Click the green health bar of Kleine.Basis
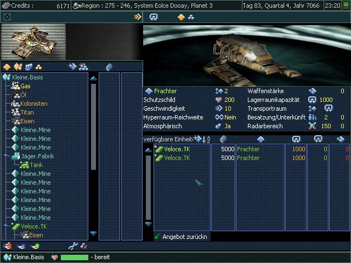351x263 pixels. tap(74, 257)
